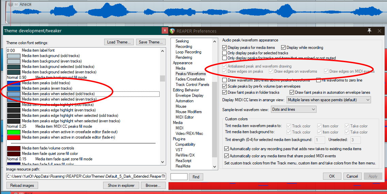Click Load Theme... button
387x194 pixels.
click(x=119, y=42)
